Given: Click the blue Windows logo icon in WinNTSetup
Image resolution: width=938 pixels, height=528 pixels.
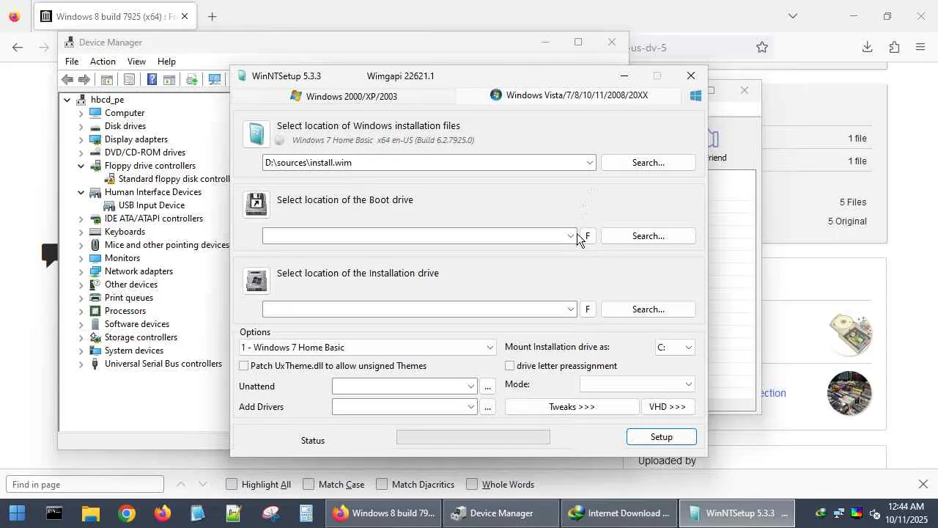Looking at the screenshot, I should pyautogui.click(x=695, y=95).
